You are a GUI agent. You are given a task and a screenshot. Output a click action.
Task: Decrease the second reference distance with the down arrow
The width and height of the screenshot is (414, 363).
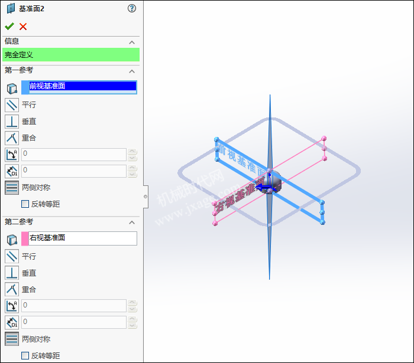click(132, 326)
